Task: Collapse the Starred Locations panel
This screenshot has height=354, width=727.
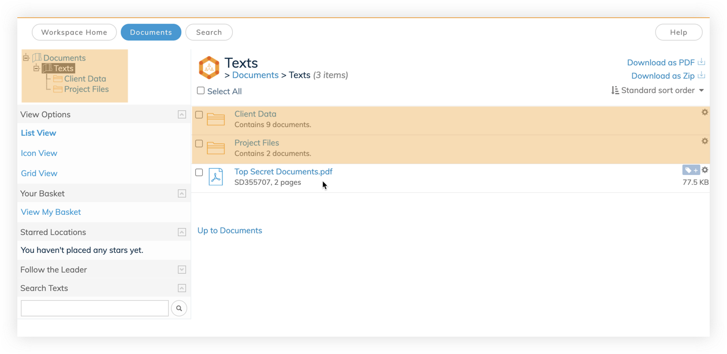Action: point(182,232)
